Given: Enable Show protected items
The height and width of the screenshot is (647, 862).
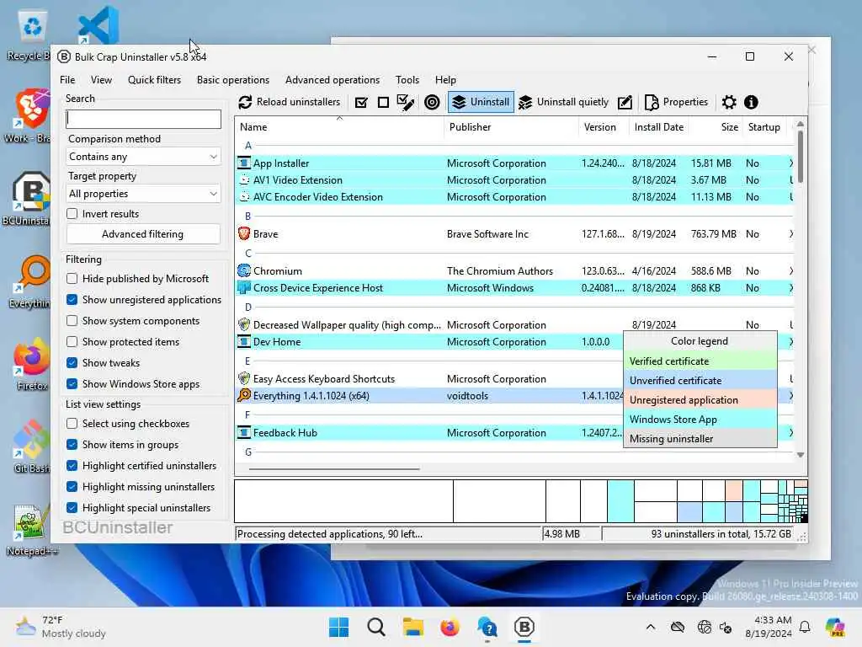Looking at the screenshot, I should point(72,342).
